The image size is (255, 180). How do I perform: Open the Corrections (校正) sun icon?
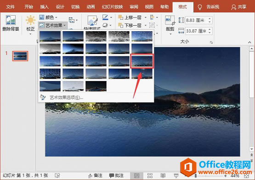point(30,20)
